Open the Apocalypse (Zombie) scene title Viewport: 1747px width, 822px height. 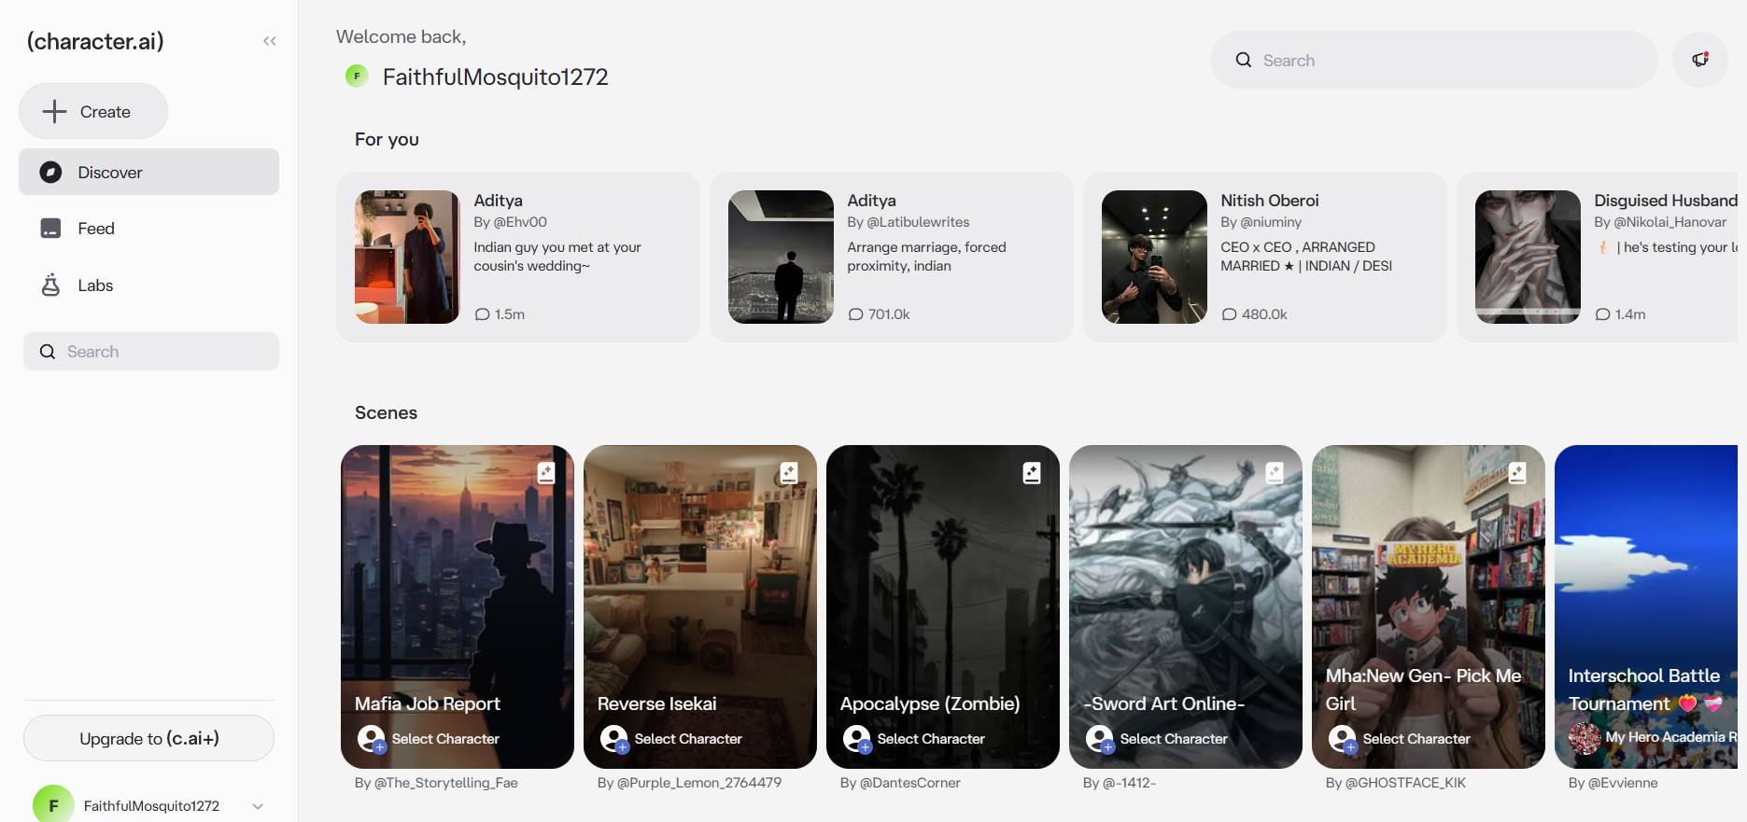point(930,704)
